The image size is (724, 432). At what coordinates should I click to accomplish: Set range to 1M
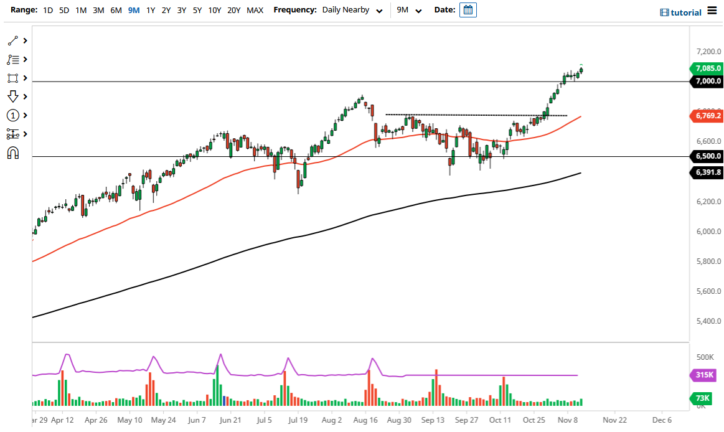81,10
